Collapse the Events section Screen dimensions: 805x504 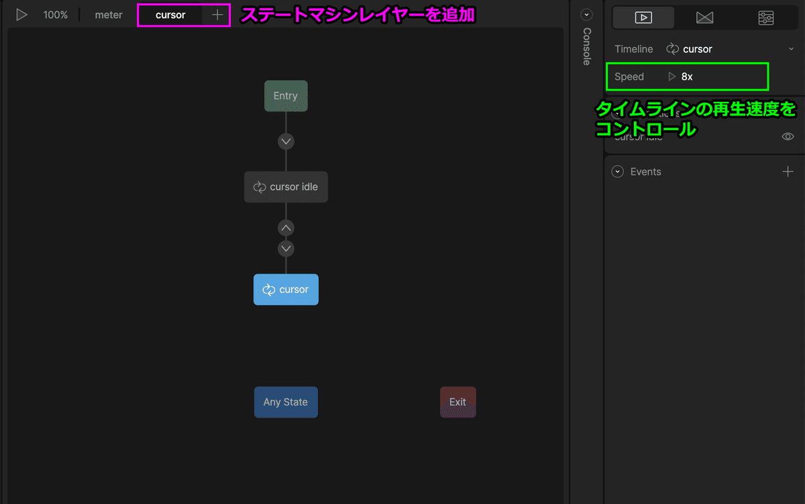coord(617,172)
